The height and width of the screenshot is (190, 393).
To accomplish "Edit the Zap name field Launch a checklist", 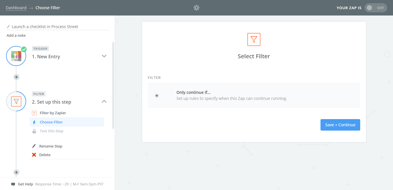I will point(58,26).
